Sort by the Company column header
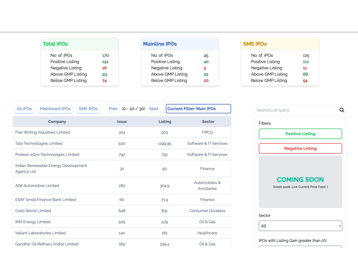Image resolution: width=358 pixels, height=269 pixels. 57,122
